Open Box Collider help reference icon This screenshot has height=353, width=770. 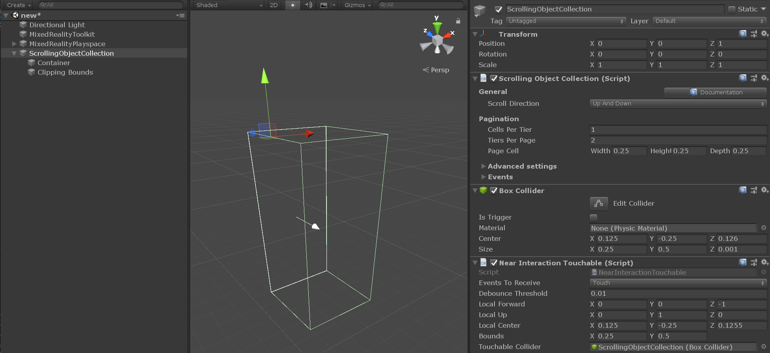[x=743, y=190]
